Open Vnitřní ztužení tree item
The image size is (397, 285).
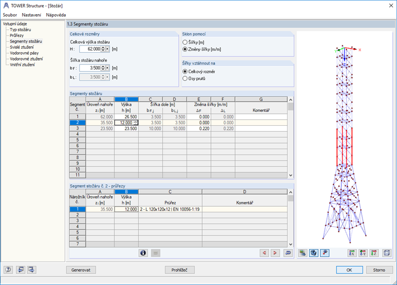[x=22, y=65]
